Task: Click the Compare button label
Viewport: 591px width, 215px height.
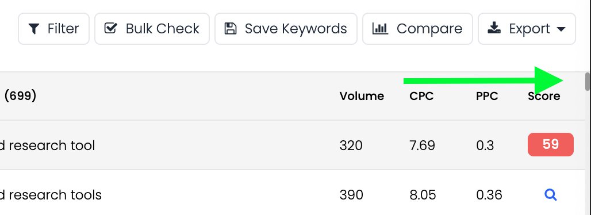Action: (x=429, y=29)
